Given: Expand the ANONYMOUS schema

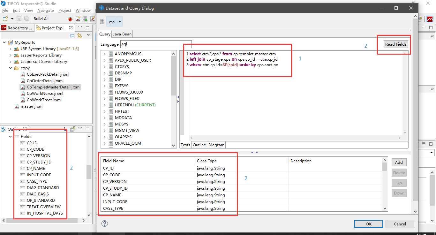Looking at the screenshot, I should pyautogui.click(x=104, y=54).
